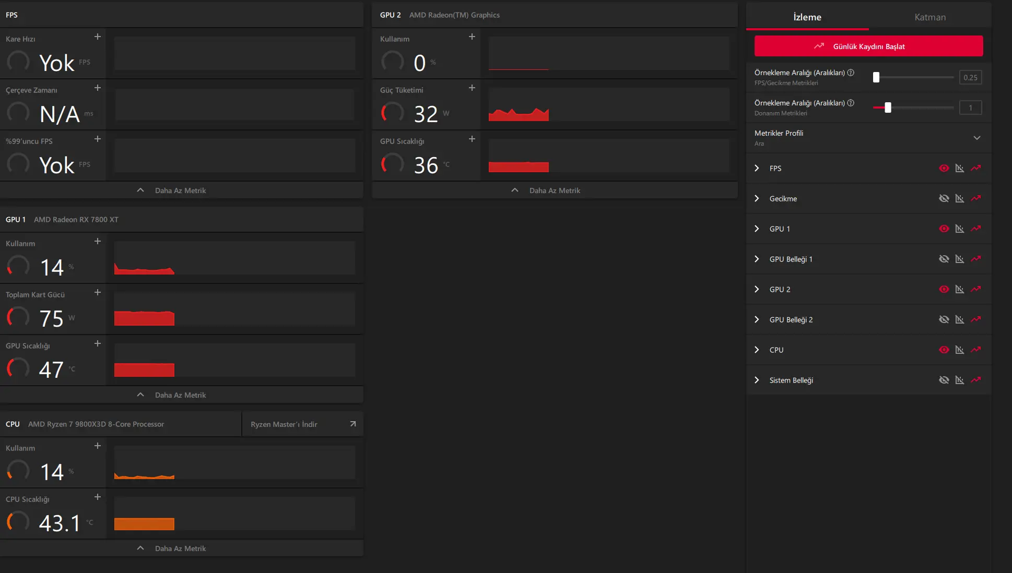This screenshot has width=1012, height=573.
Task: Click the trend line icon for GPU Belleği 1
Action: 976,259
